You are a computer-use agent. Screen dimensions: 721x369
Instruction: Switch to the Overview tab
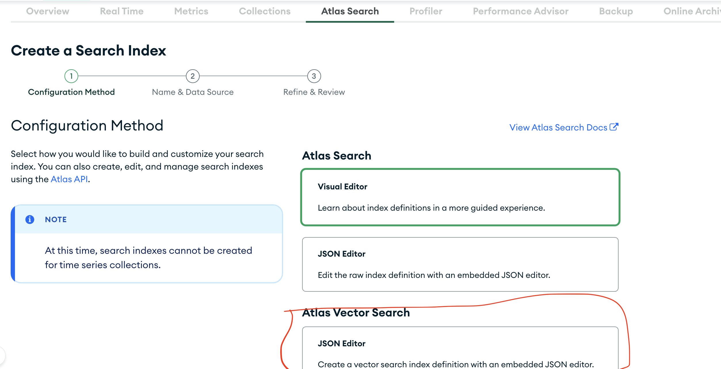(47, 11)
